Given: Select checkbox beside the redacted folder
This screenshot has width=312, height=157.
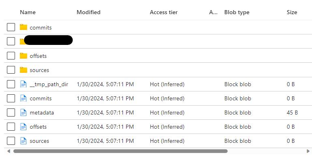Looking at the screenshot, I should (11, 41).
